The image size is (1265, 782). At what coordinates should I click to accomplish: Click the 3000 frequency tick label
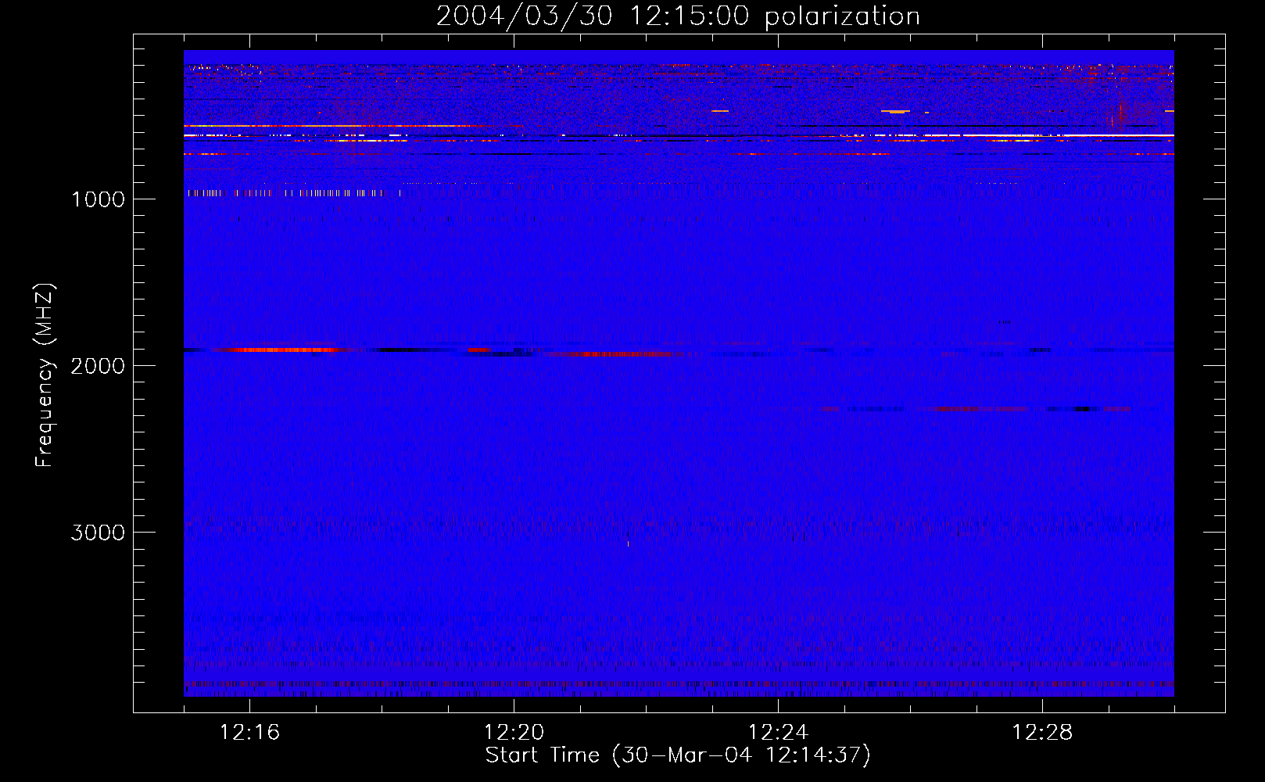(x=99, y=533)
